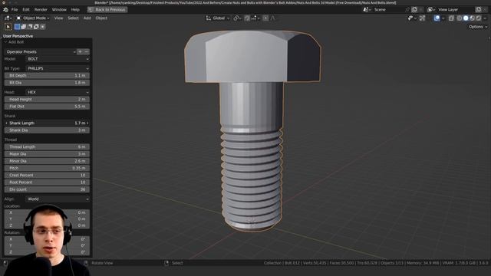Open the viewport View menu
Screen dimensions: 491x276
click(58, 18)
